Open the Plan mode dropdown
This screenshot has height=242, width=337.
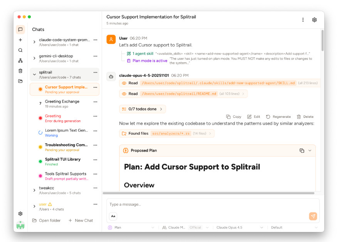(x=131, y=227)
